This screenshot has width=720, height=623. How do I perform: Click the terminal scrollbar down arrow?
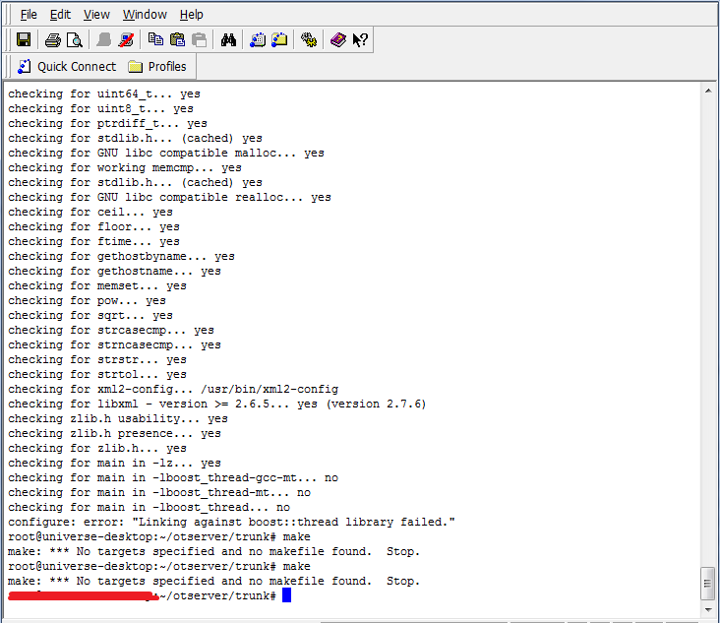[708, 609]
